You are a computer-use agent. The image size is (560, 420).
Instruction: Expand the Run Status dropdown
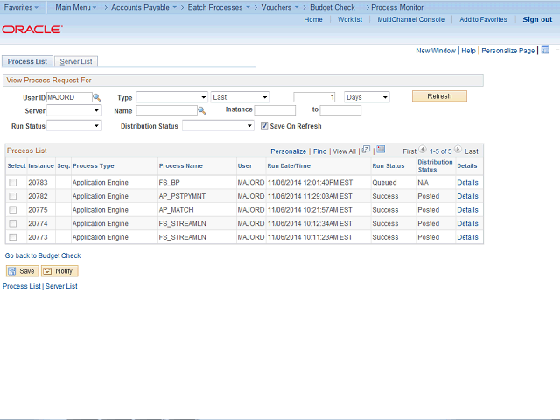coord(73,126)
